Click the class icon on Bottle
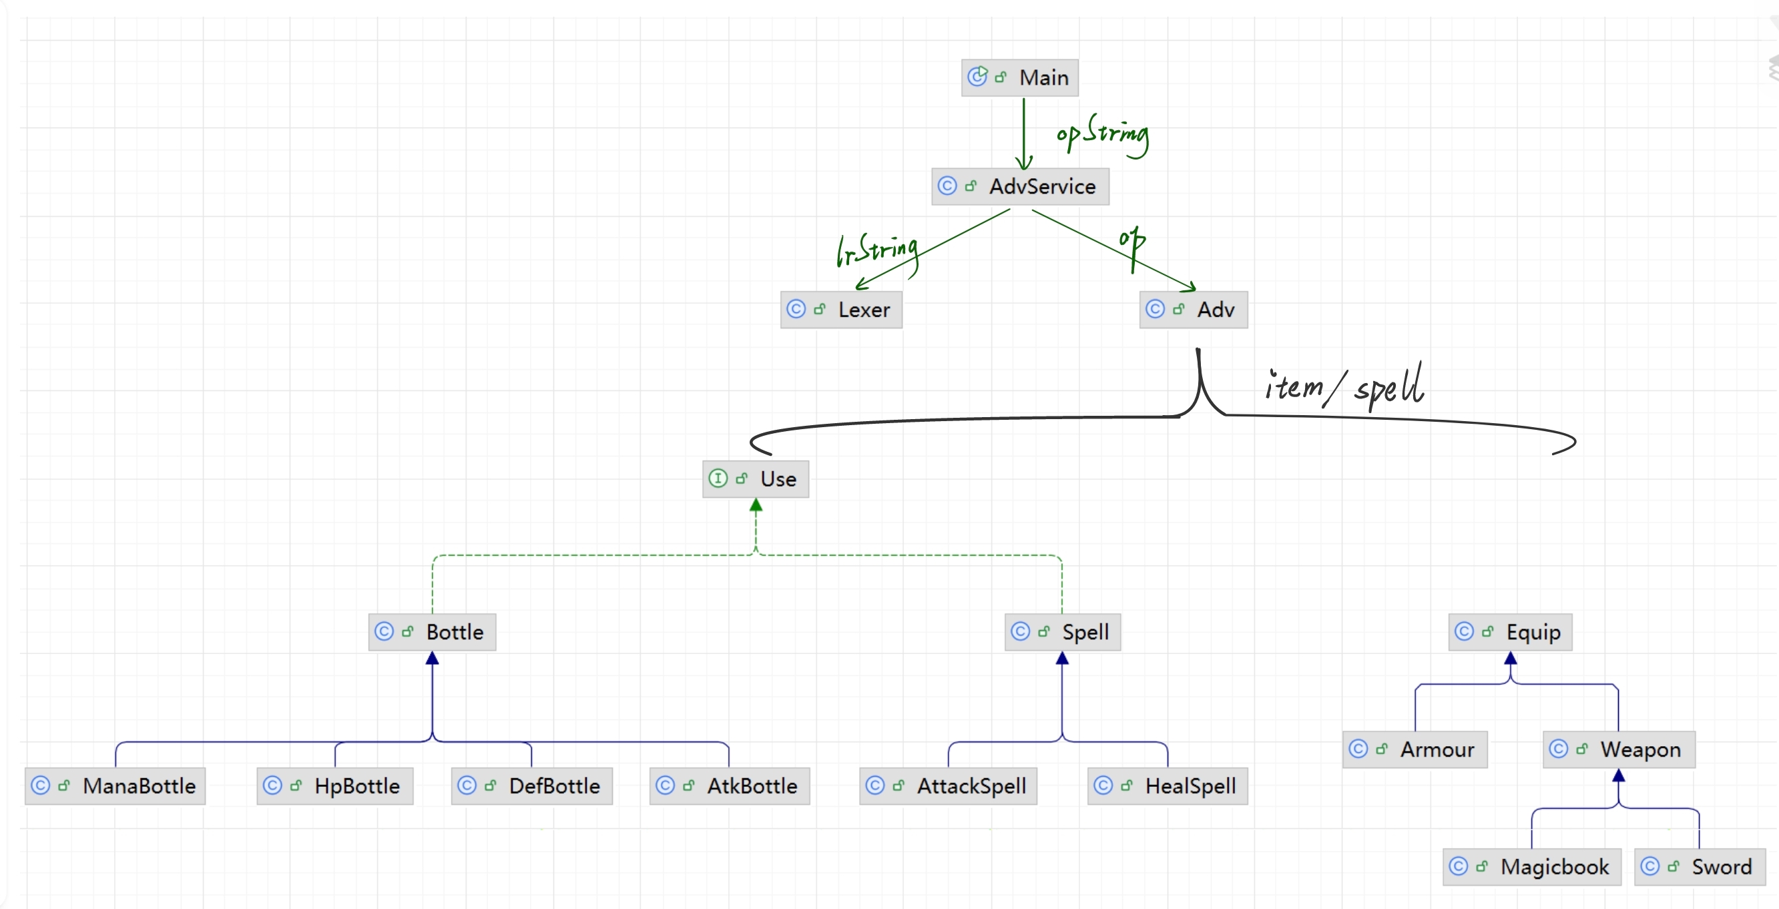Viewport: 1779px width, 909px height. click(x=384, y=631)
